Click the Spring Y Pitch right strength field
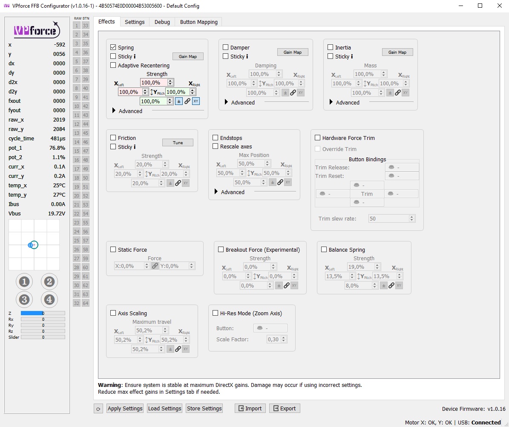The width and height of the screenshot is (509, 427). coord(181,92)
